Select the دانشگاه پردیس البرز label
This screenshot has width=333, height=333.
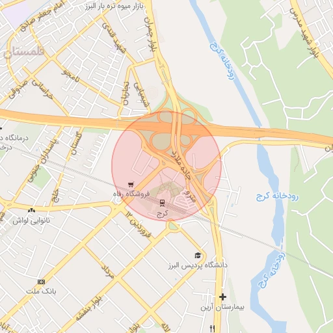click(x=198, y=265)
